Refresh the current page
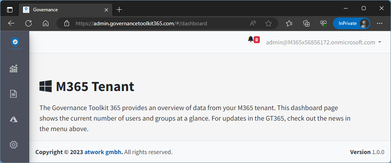The image size is (391, 163). pos(28,23)
